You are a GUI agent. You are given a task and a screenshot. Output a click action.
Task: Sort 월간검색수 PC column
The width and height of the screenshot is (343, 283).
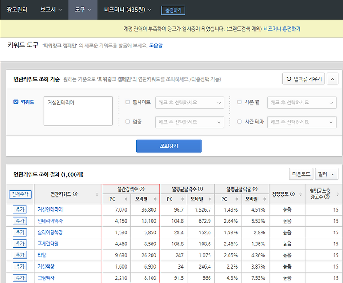(x=126, y=199)
